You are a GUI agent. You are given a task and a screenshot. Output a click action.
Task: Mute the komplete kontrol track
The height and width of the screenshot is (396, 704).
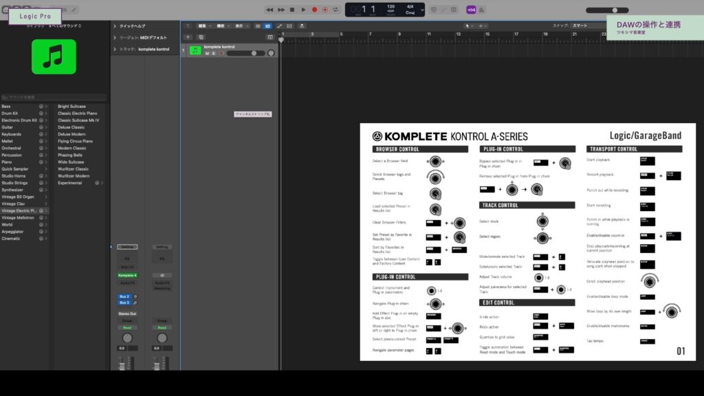207,54
